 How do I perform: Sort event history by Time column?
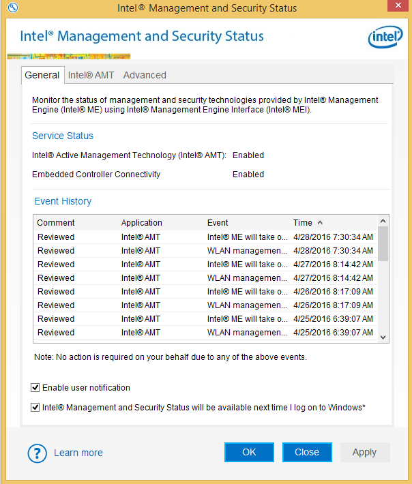pos(303,223)
